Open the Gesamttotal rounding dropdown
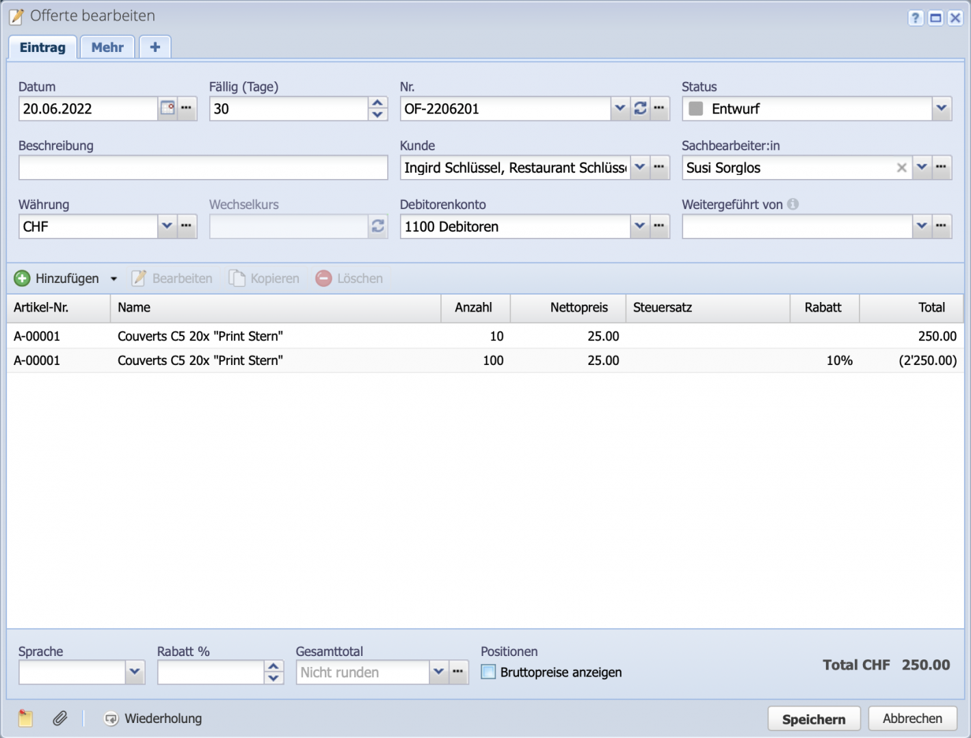The width and height of the screenshot is (971, 738). pyautogui.click(x=438, y=672)
